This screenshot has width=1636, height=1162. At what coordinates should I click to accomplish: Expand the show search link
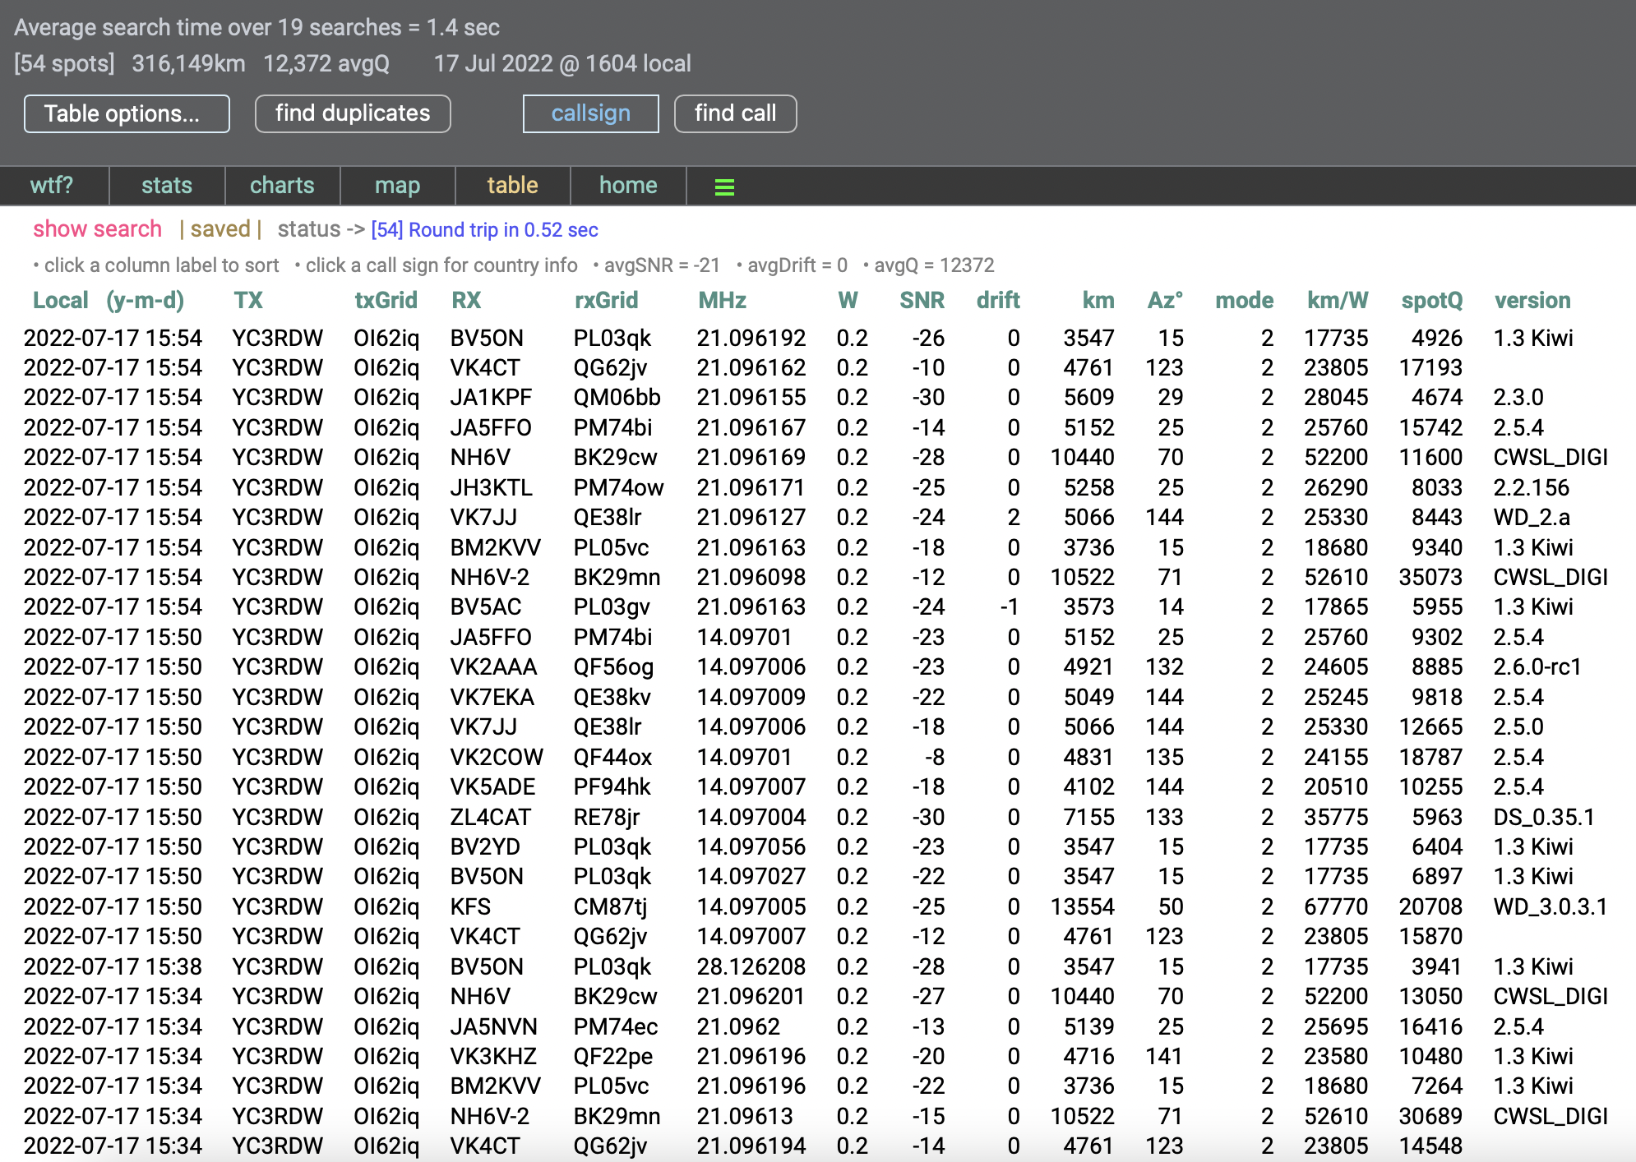(97, 229)
